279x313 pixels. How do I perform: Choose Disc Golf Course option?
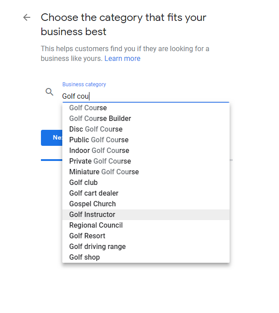[146, 129]
